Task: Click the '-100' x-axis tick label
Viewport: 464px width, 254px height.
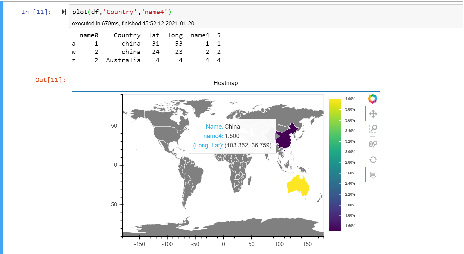Action: 167,244
